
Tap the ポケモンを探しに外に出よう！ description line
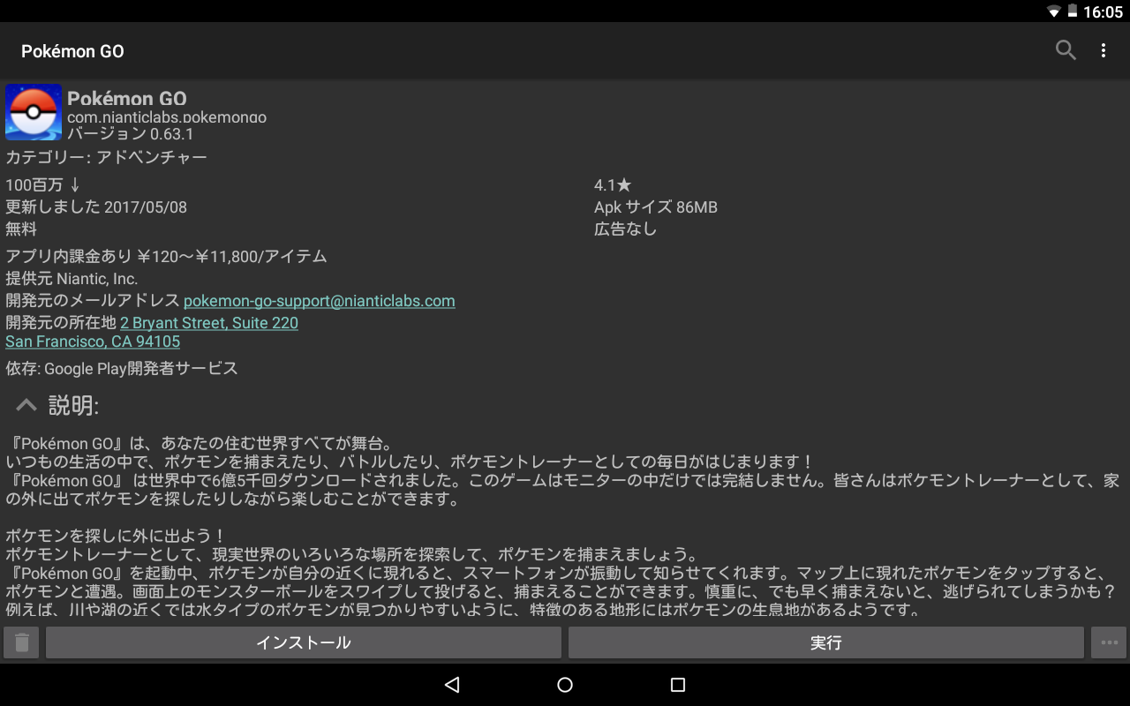tap(116, 536)
